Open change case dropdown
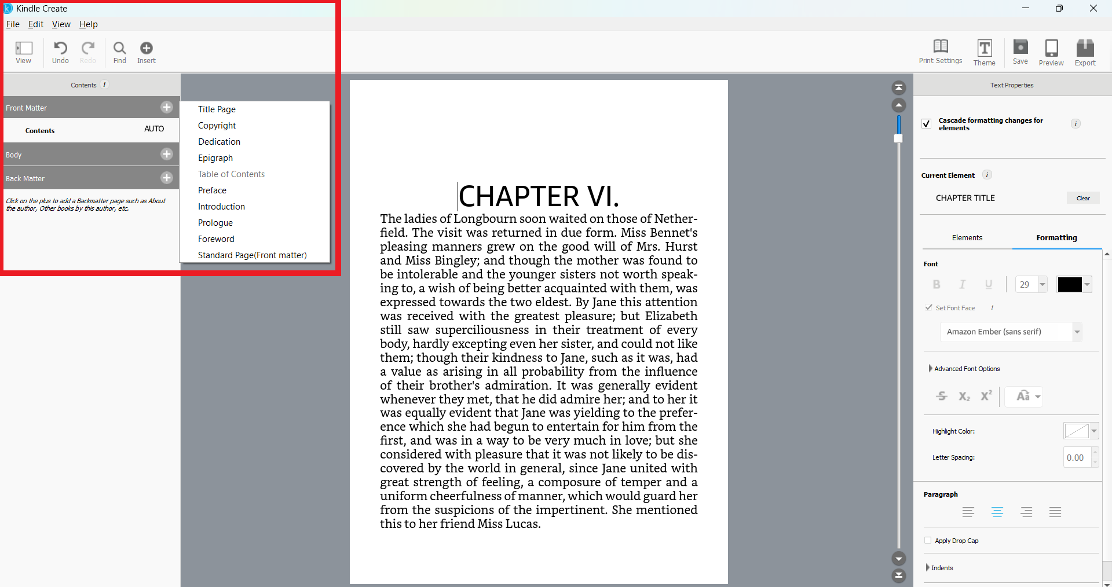 click(1024, 397)
